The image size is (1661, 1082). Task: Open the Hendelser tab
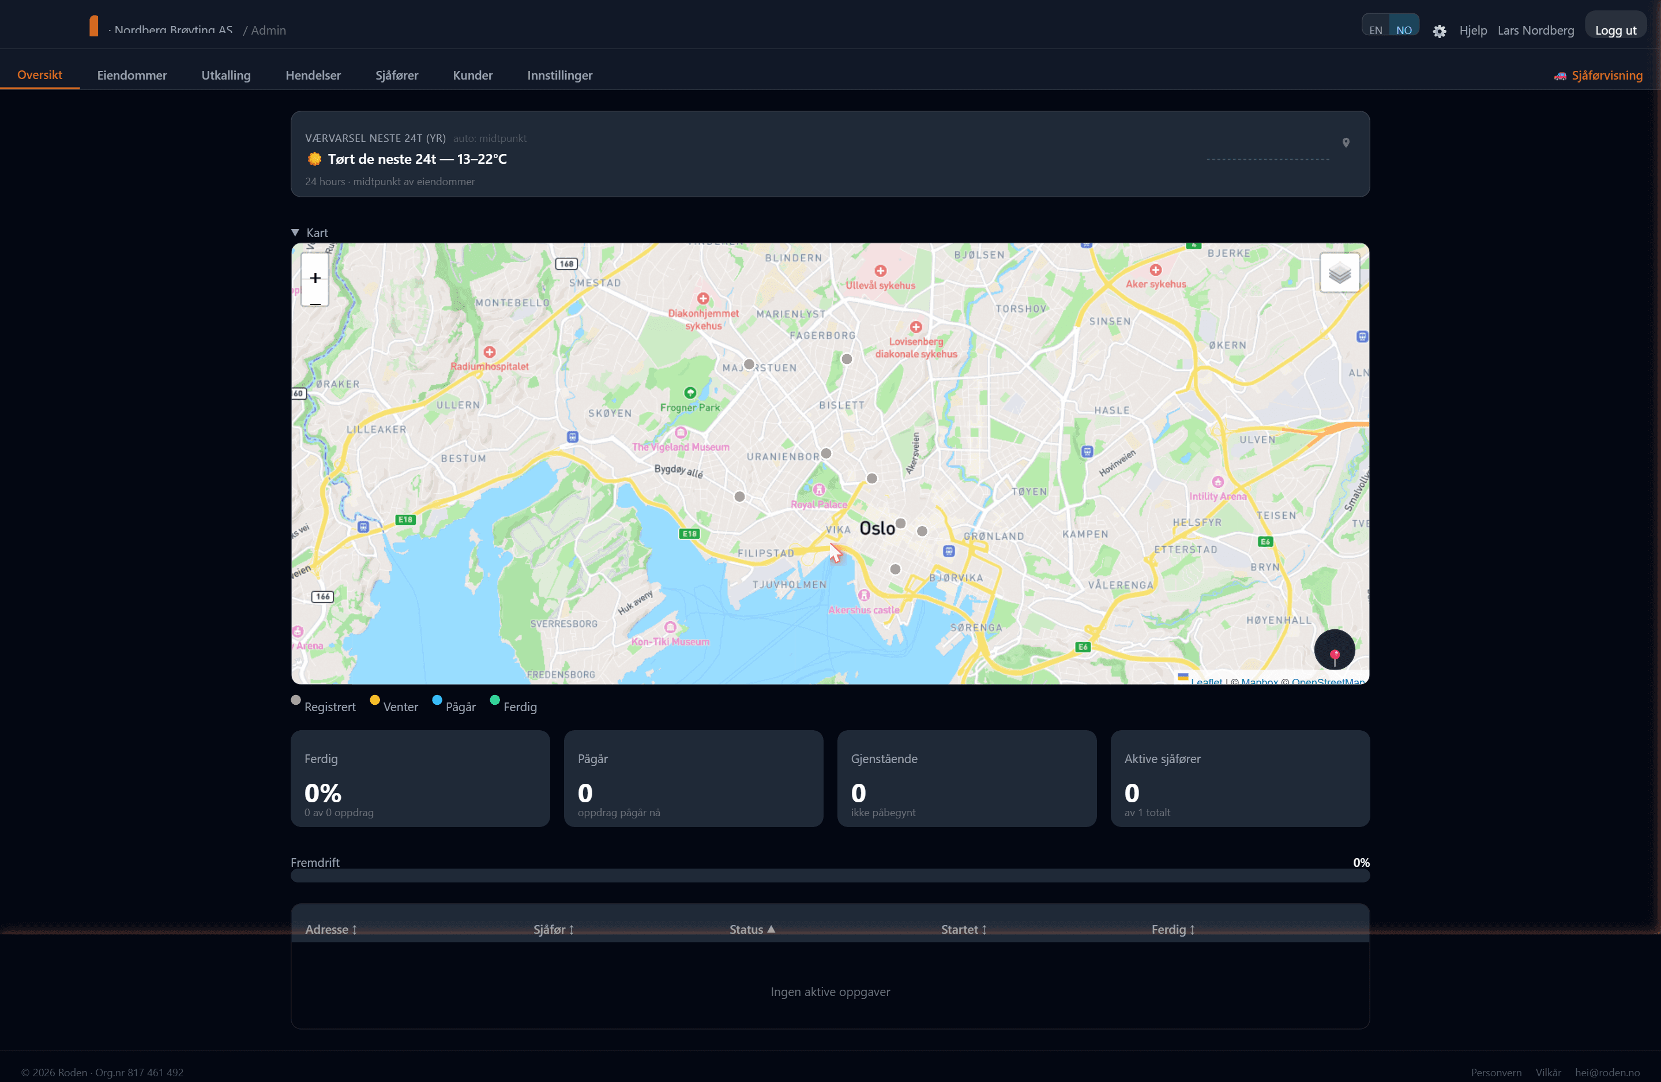pos(313,76)
